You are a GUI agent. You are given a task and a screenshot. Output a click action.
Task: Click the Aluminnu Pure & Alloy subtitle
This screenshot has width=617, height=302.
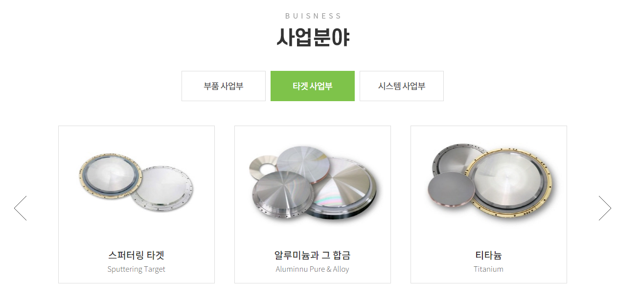(313, 269)
